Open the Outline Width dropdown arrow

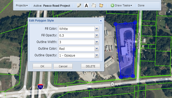click(x=97, y=42)
